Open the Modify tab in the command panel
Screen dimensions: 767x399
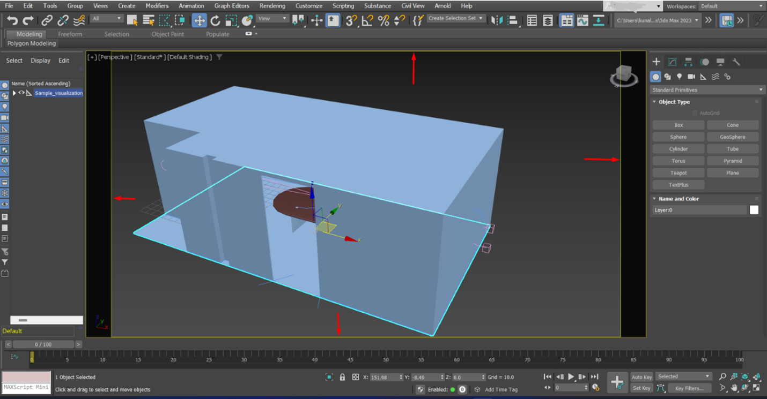672,62
